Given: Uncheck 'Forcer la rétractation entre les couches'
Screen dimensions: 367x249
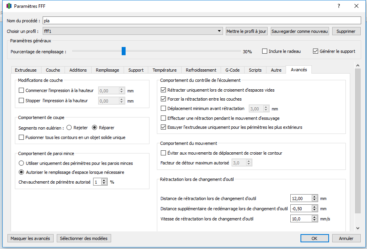Looking at the screenshot, I should 163,99.
